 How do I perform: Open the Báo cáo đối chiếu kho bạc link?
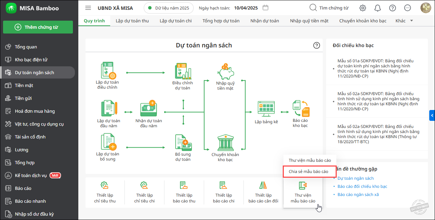(x=362, y=186)
